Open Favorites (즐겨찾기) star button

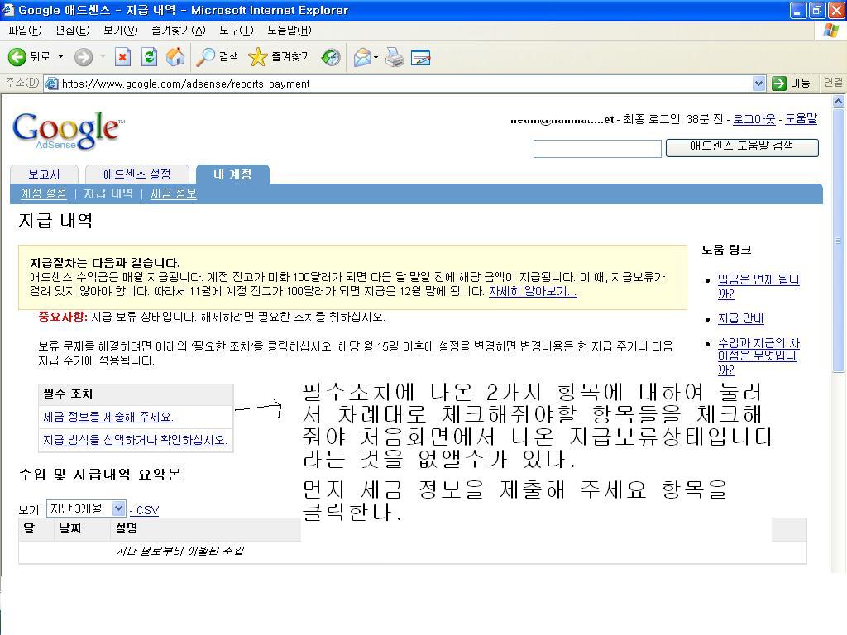coord(279,57)
